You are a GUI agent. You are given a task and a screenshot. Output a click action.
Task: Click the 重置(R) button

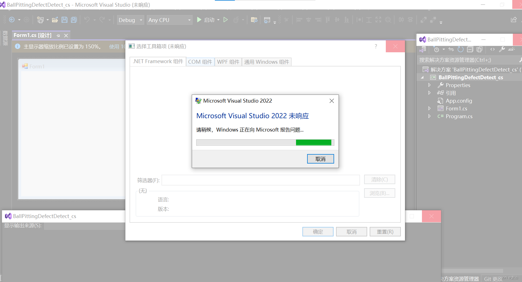point(385,232)
